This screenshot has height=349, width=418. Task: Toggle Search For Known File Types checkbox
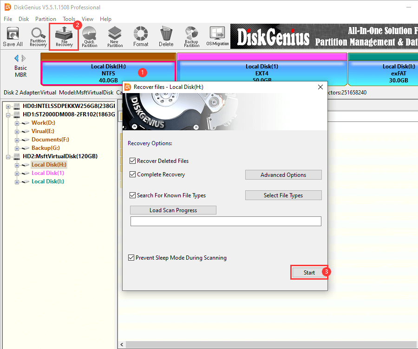[x=132, y=195]
